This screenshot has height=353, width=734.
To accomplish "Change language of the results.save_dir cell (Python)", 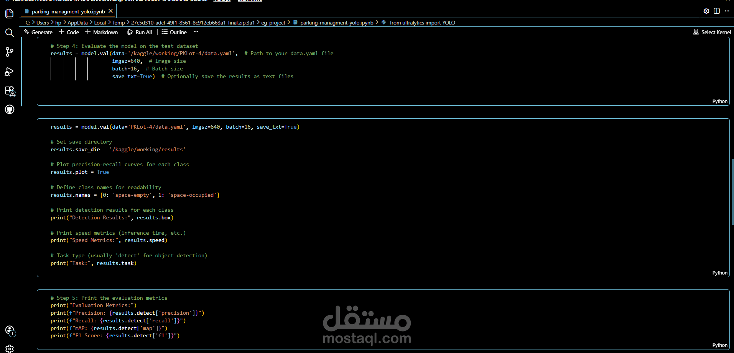I will pyautogui.click(x=720, y=273).
